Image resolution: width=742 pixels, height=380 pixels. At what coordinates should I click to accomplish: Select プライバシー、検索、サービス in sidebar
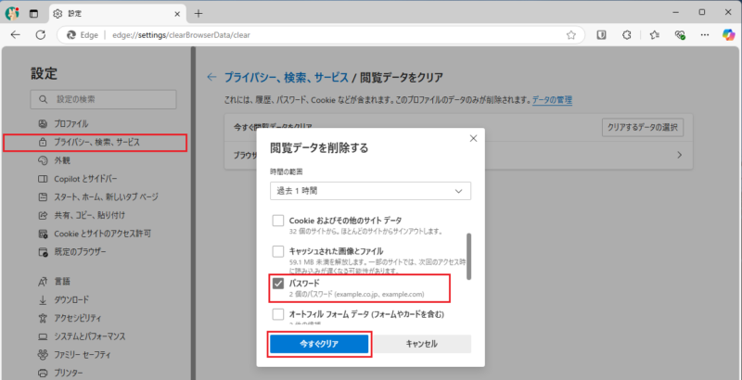coord(95,142)
